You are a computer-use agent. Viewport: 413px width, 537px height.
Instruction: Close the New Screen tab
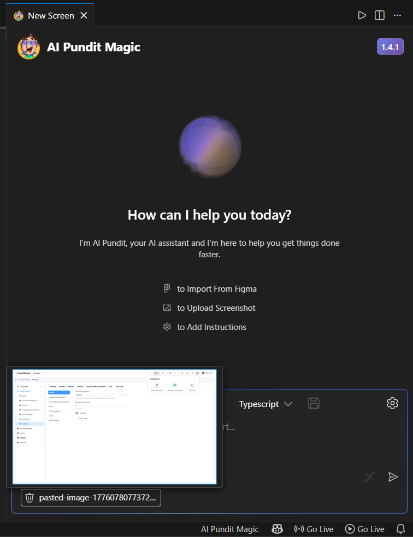(x=84, y=15)
